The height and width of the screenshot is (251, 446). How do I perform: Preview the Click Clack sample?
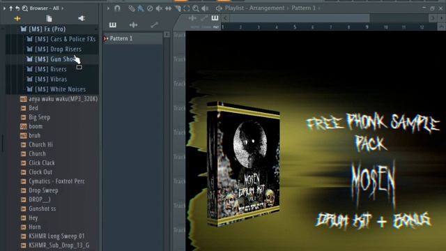coord(38,162)
